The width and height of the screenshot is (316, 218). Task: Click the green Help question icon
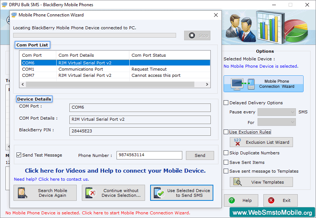pos(232,200)
